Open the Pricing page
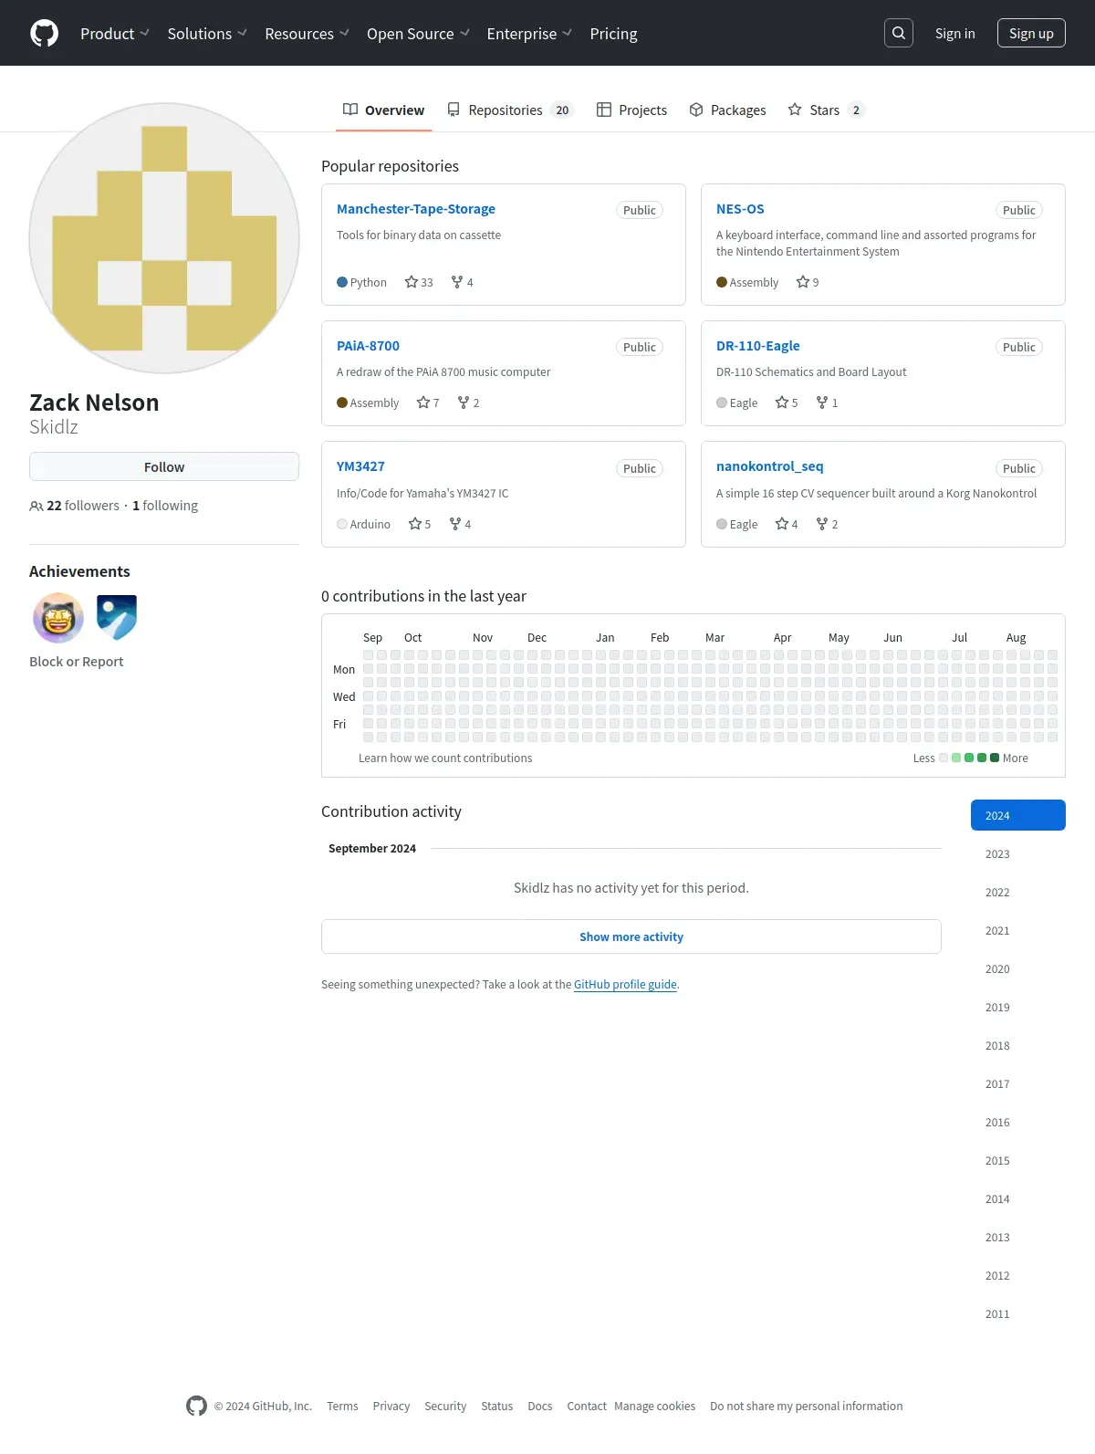The image size is (1095, 1454). pos(613,33)
